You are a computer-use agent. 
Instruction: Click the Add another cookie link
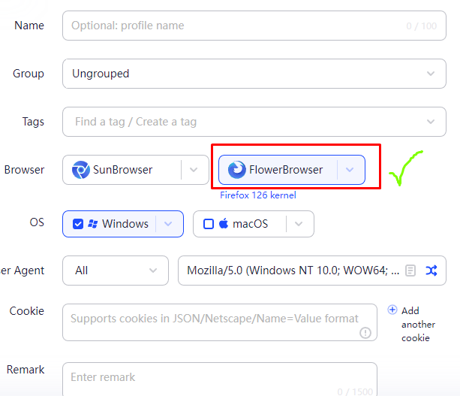(x=418, y=324)
